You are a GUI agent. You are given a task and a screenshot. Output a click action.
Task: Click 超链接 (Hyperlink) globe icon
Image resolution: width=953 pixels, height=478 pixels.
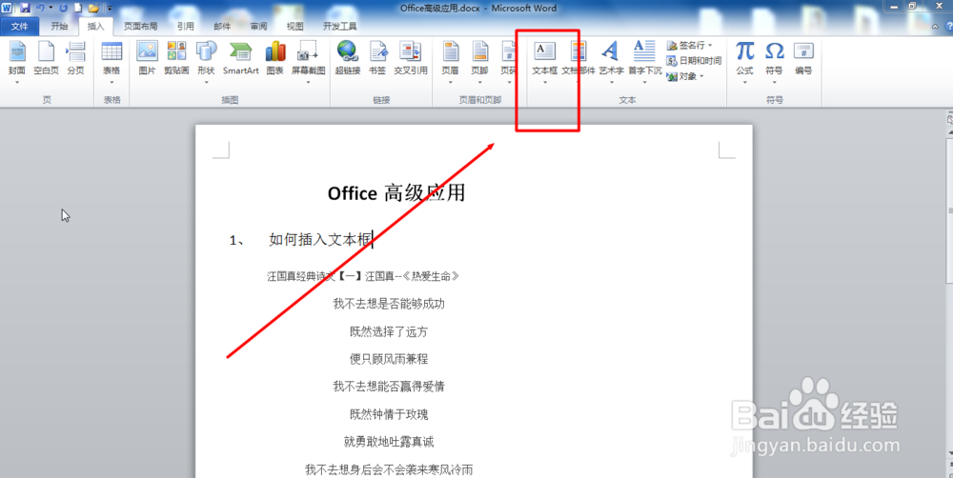[x=348, y=51]
